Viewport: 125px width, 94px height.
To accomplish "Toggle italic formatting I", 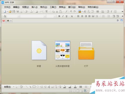I will [x=63, y=16].
